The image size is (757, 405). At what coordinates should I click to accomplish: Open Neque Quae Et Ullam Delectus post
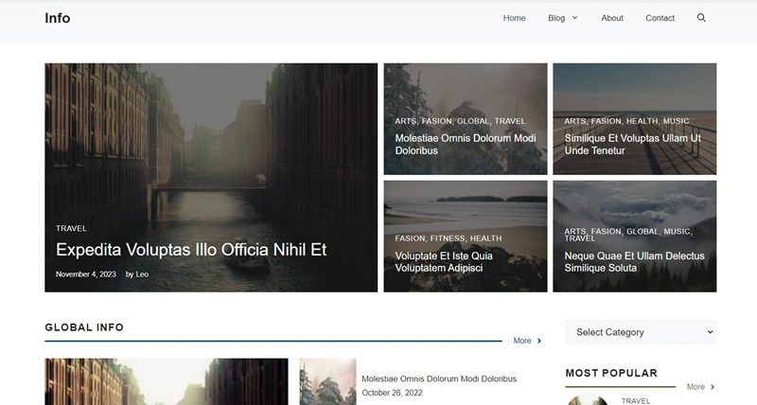coord(634,261)
